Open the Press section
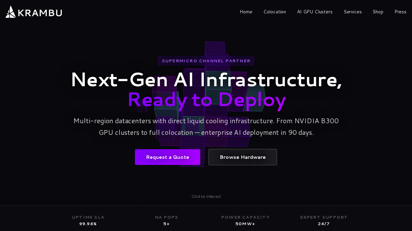 coord(400,12)
